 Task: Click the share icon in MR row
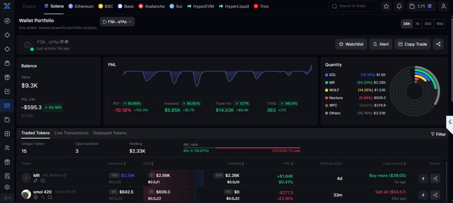[435, 179]
